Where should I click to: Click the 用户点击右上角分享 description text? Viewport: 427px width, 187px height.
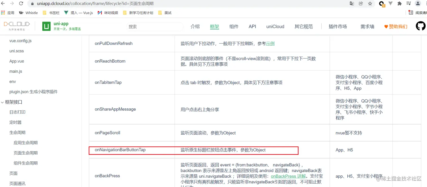pyautogui.click(x=200, y=109)
